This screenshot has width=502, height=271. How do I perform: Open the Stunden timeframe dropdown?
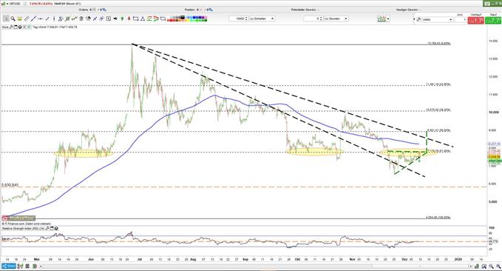click(x=336, y=19)
